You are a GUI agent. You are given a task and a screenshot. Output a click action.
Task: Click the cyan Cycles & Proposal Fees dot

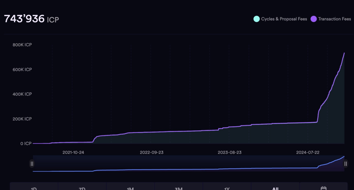256,19
